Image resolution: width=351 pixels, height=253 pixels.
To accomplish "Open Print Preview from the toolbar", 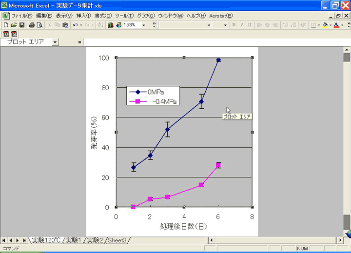I will point(39,25).
